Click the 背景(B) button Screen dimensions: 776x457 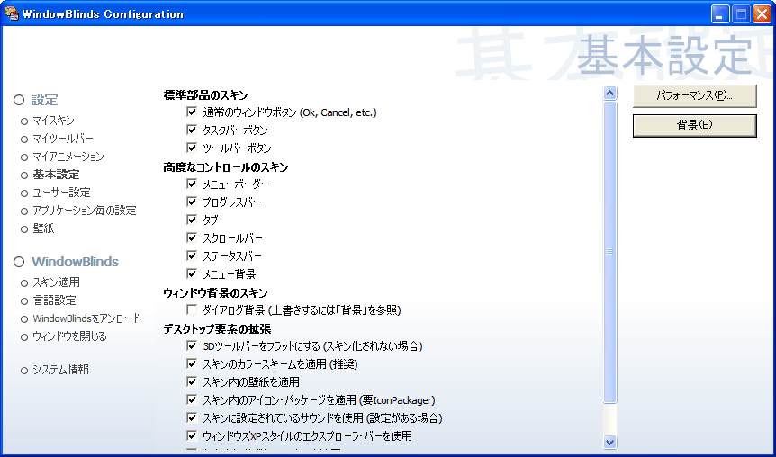(694, 126)
